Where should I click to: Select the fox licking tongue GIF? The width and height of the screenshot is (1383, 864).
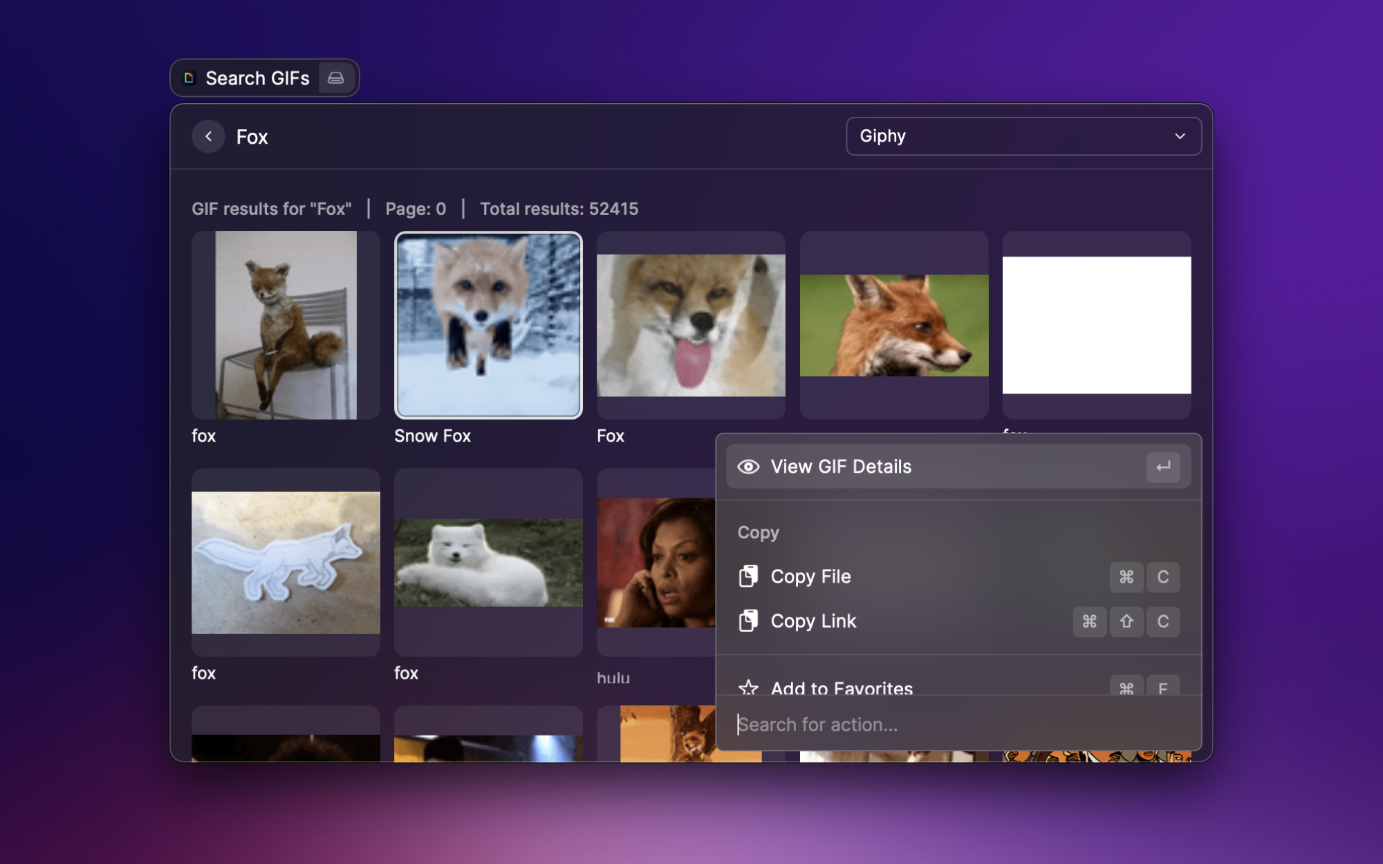click(691, 325)
